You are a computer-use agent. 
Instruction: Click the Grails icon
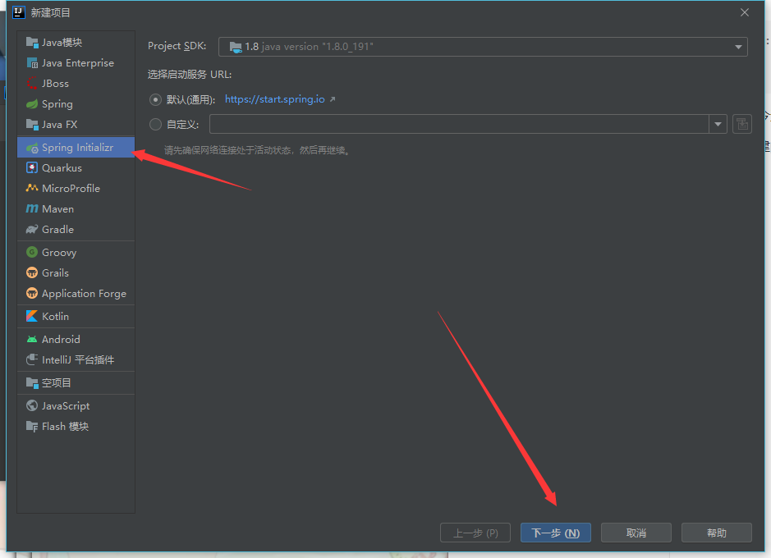tap(32, 273)
